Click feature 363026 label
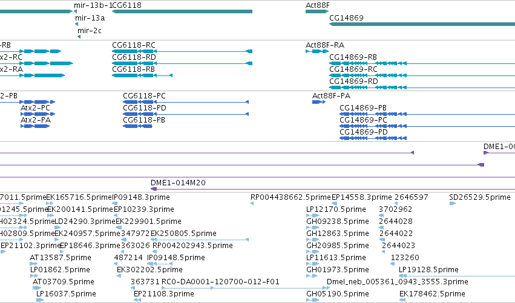 pyautogui.click(x=136, y=246)
